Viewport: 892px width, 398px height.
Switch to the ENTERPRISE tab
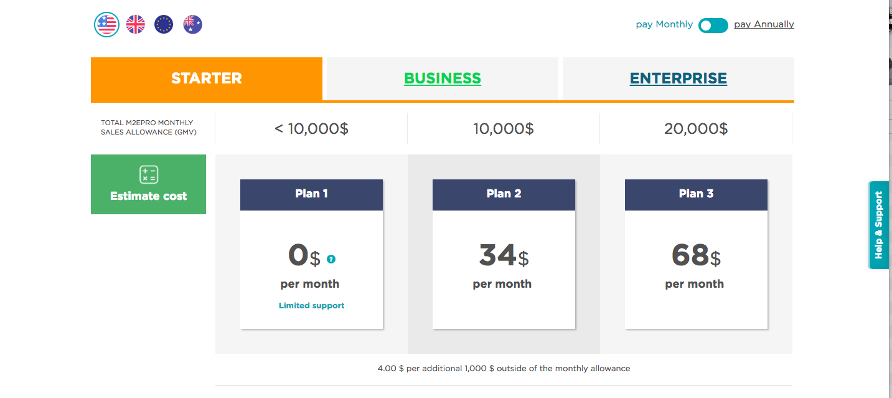[x=678, y=78]
